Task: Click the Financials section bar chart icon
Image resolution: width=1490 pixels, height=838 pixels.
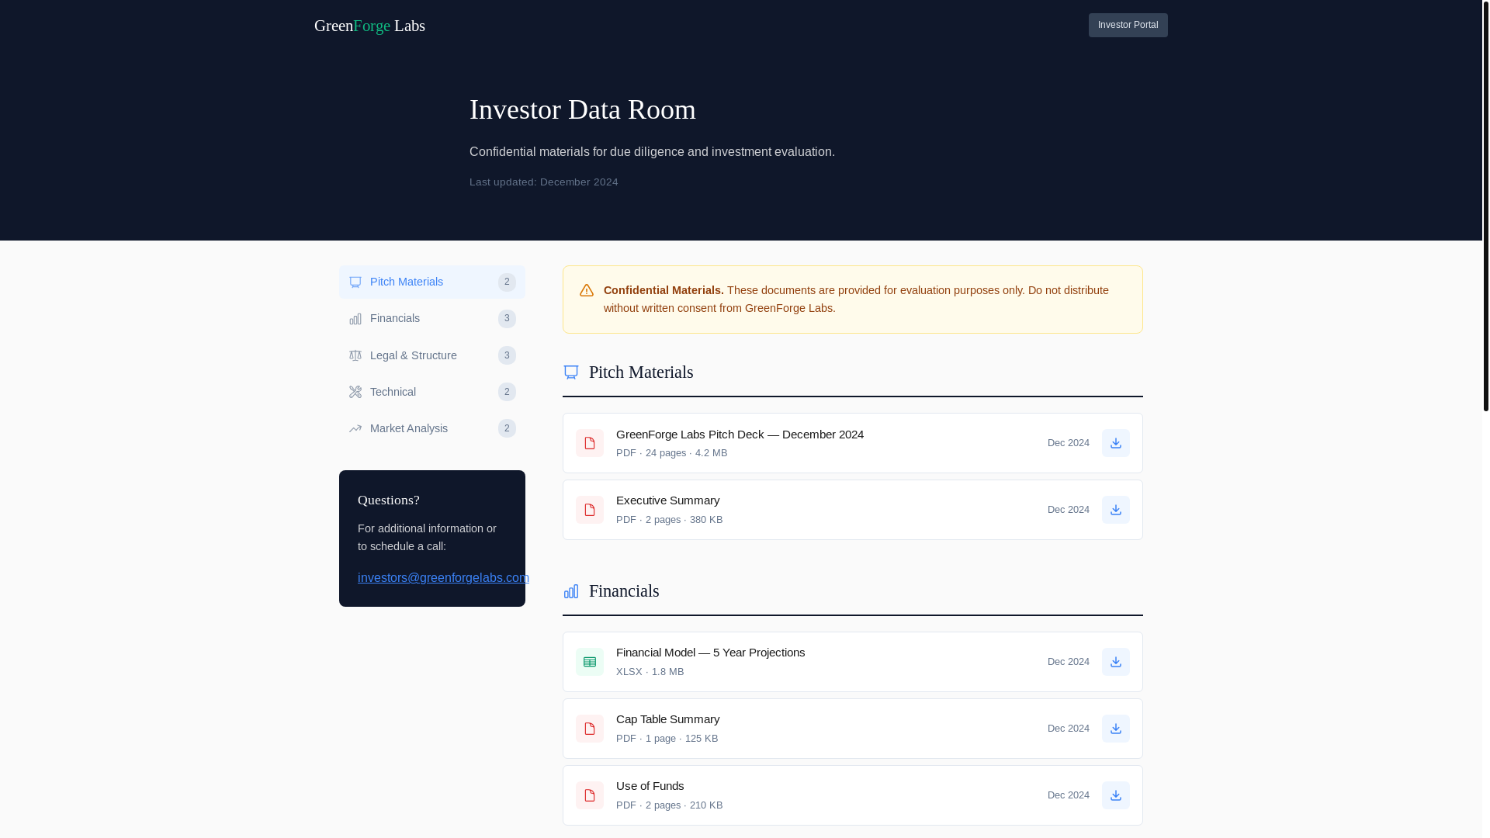Action: [x=571, y=591]
